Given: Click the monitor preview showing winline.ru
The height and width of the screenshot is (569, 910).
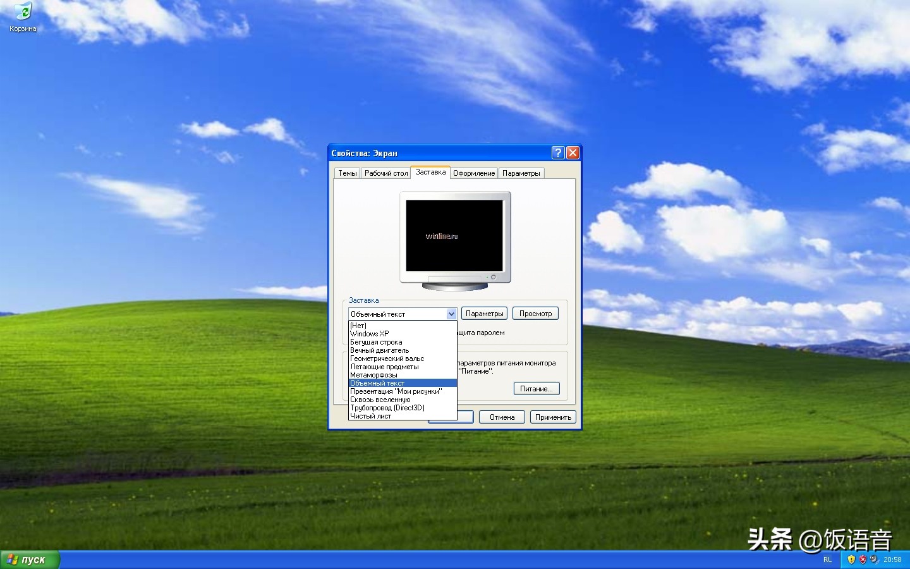Looking at the screenshot, I should pyautogui.click(x=454, y=237).
